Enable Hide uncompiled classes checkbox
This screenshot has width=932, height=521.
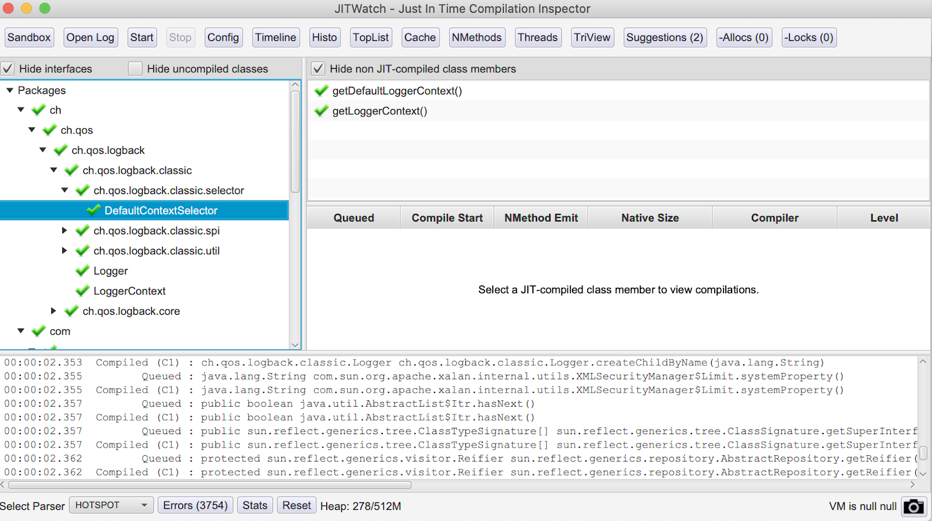point(135,68)
